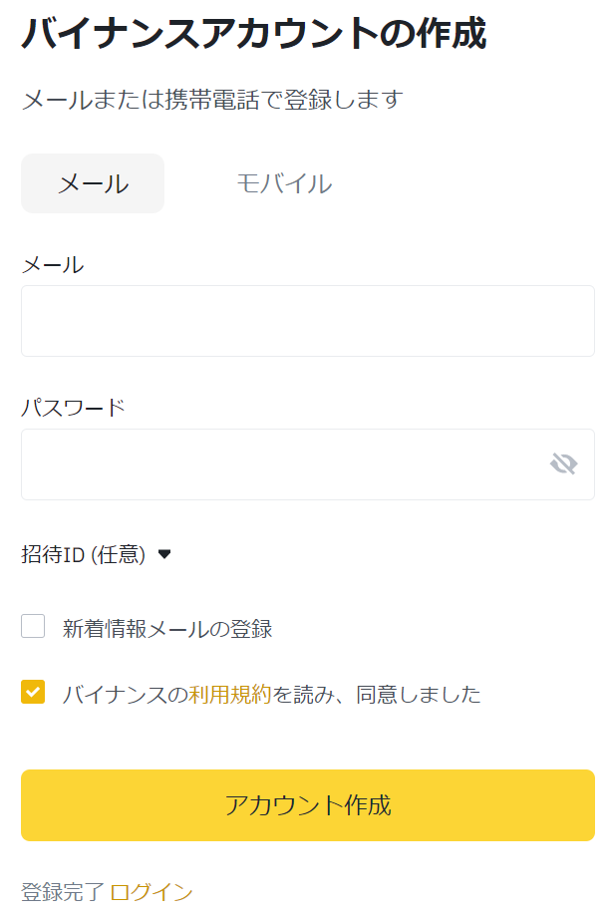Toggle password visibility eye icon

pos(564,464)
